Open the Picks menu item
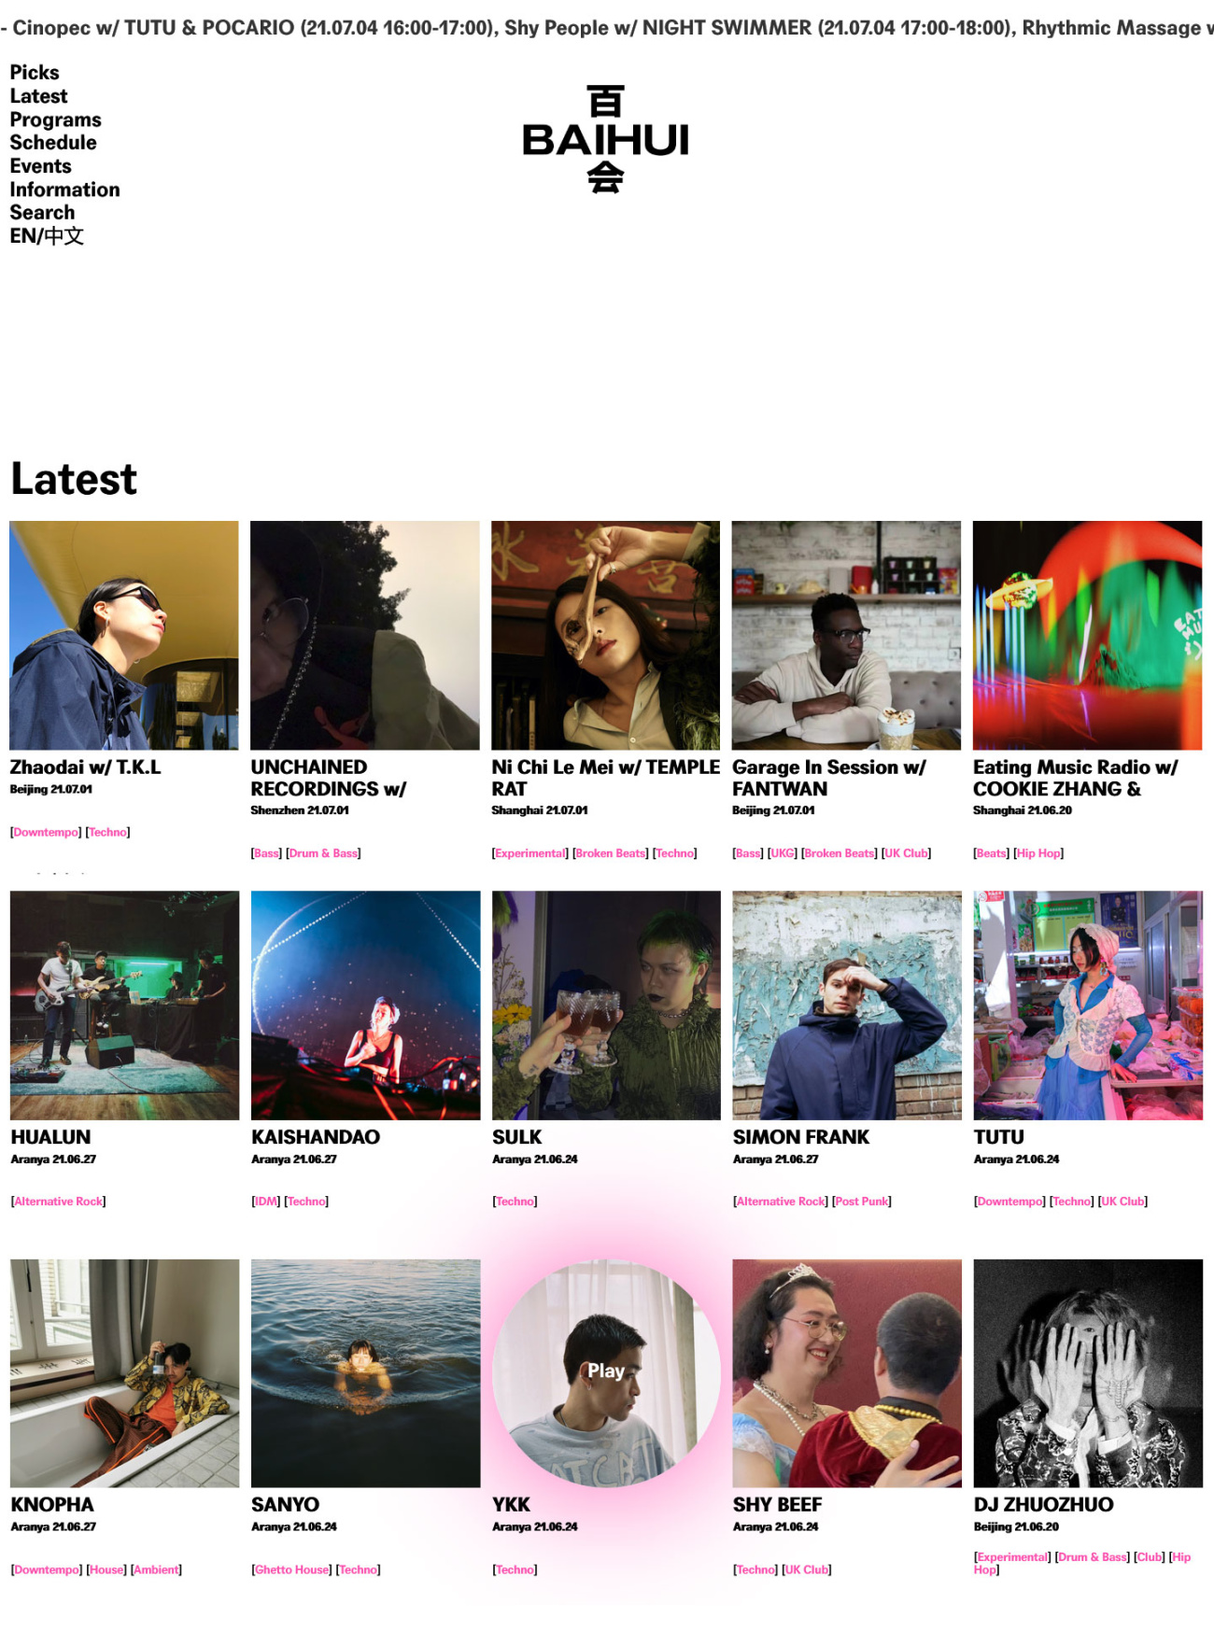Viewport: 1214px width, 1631px height. [35, 73]
